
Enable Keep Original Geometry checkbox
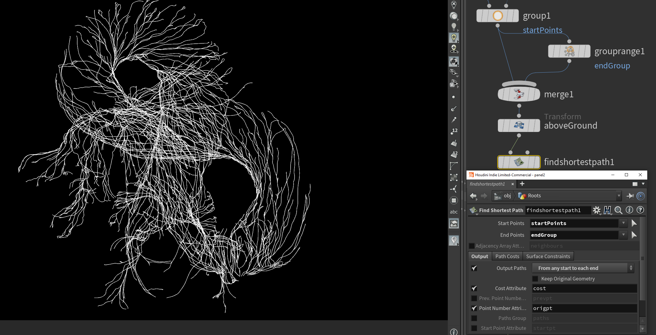535,279
